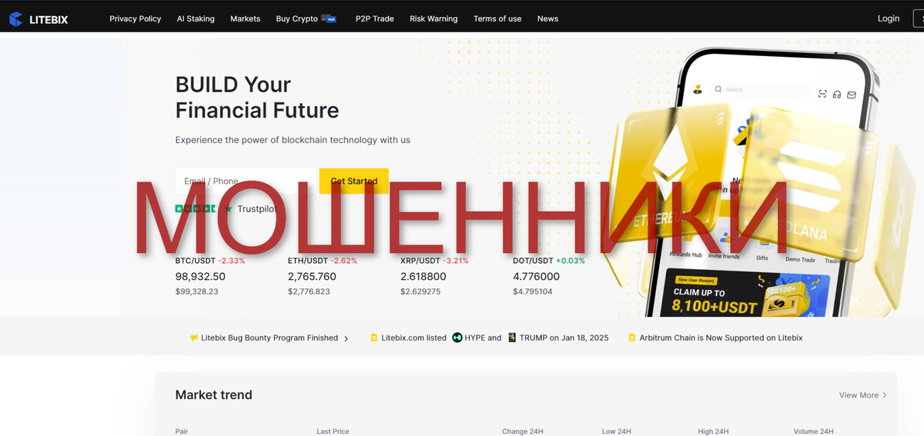Select the XRP/USDT price ticker

pos(435,276)
